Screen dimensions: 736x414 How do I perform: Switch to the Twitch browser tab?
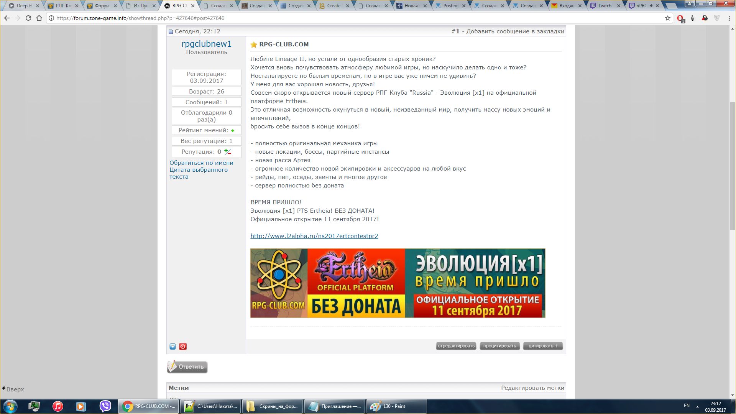(604, 6)
